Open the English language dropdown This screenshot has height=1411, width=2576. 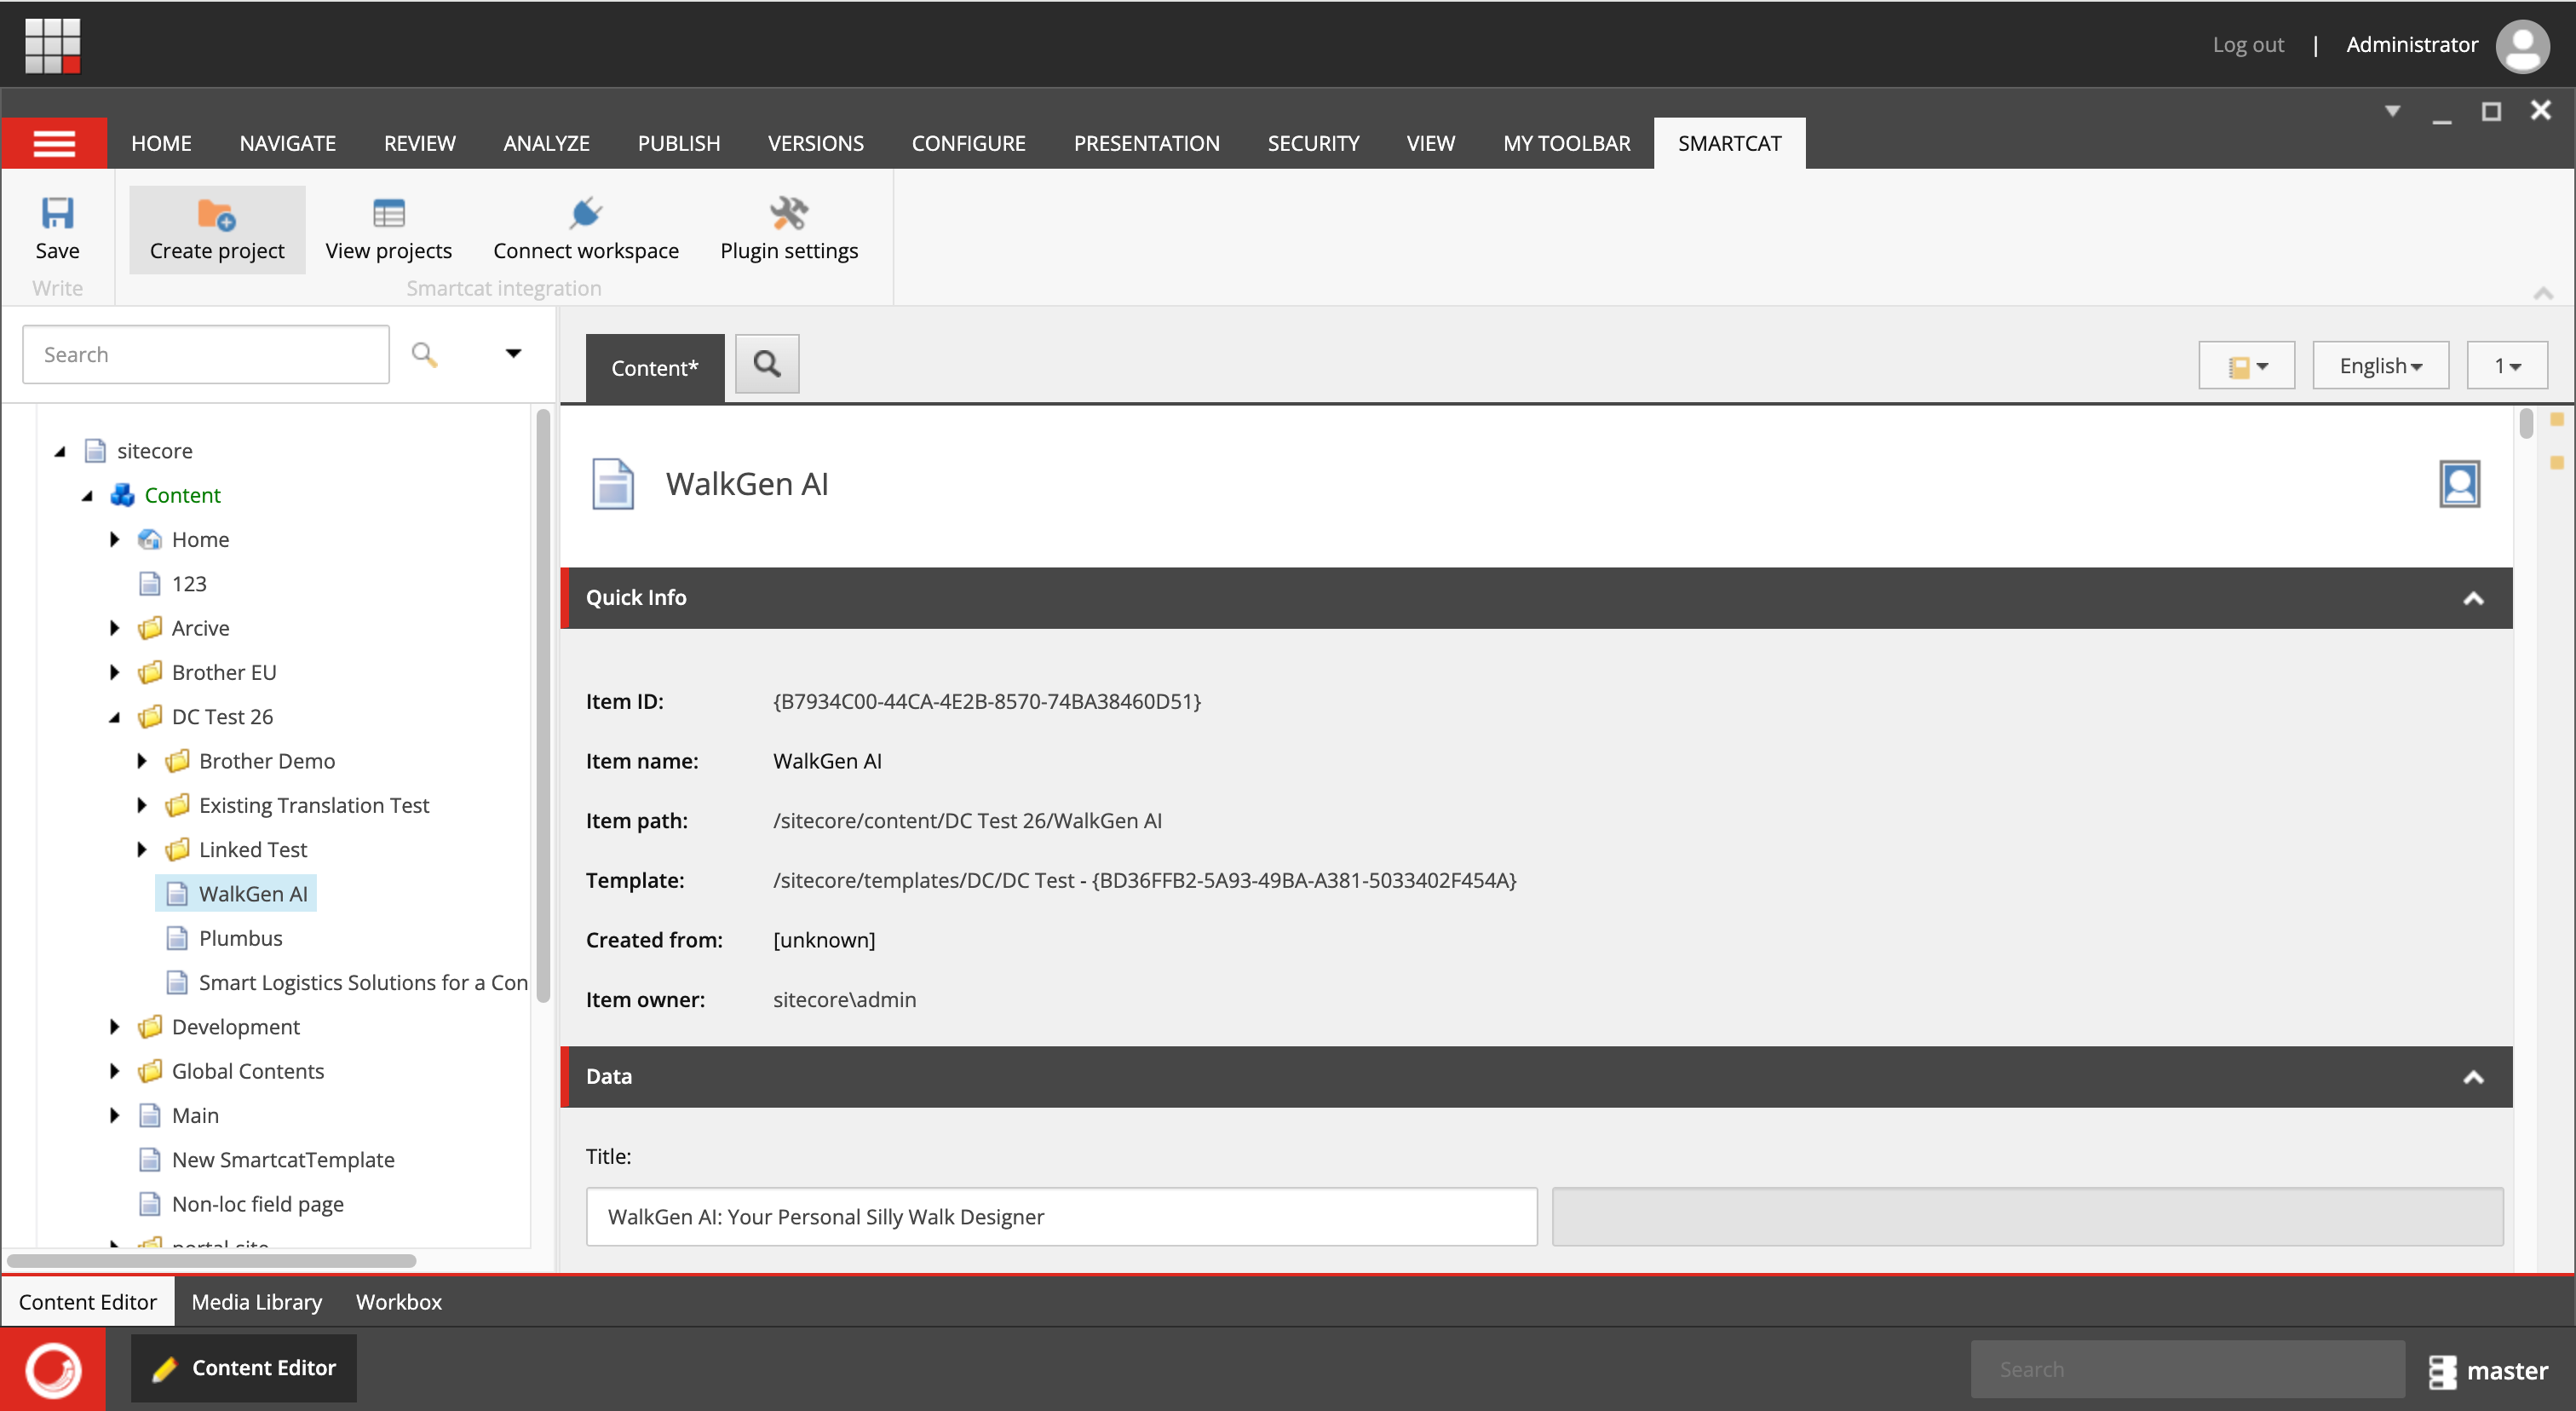pos(2381,366)
